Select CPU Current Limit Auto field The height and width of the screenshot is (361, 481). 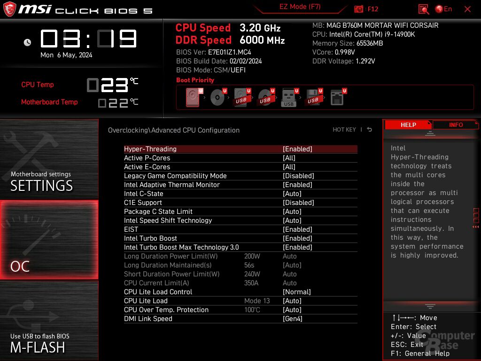pos(289,283)
